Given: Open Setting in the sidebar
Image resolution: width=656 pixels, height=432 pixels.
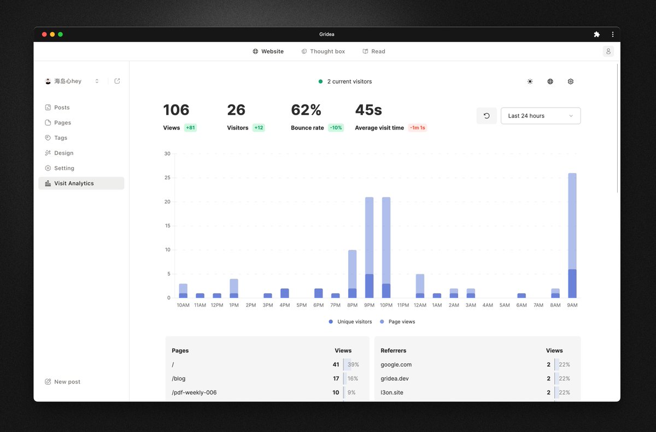Looking at the screenshot, I should tap(81, 168).
